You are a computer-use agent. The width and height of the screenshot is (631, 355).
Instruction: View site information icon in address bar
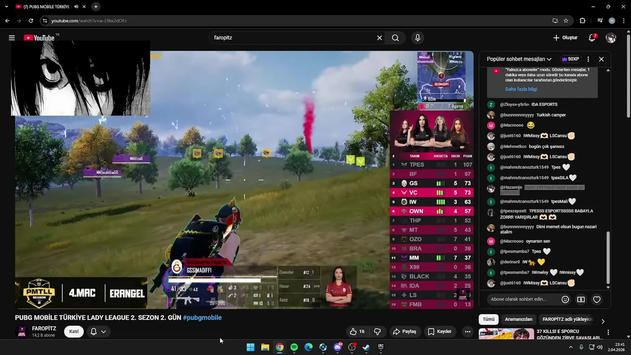pyautogui.click(x=45, y=21)
